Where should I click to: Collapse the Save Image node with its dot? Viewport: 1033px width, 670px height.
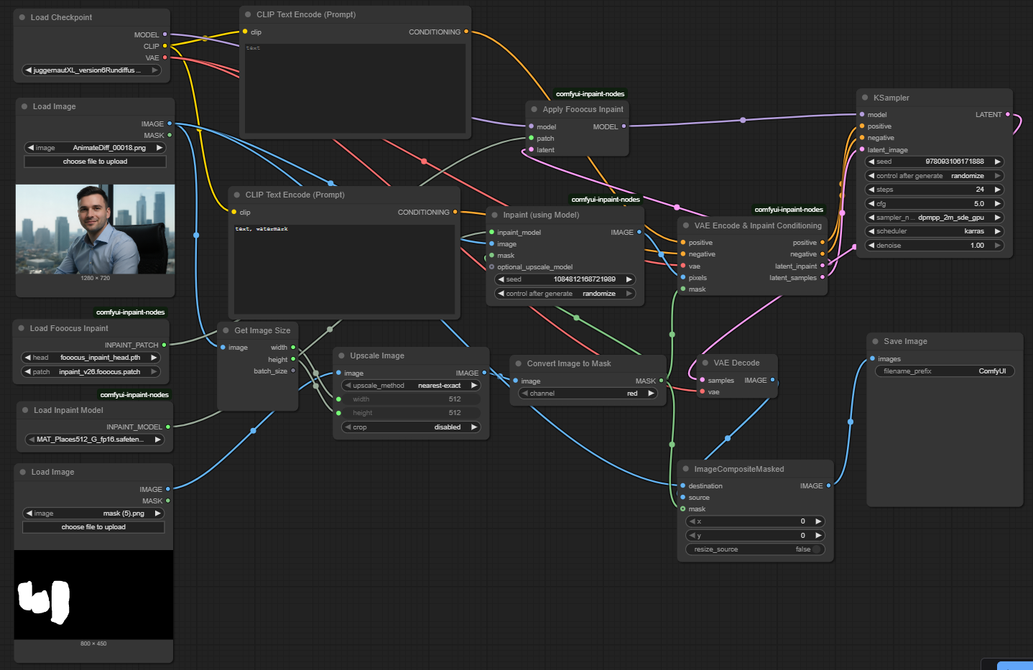point(875,342)
